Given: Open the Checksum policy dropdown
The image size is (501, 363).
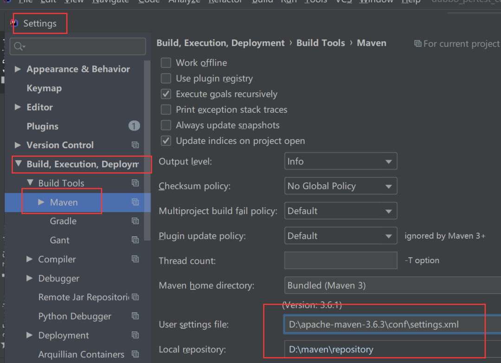Looking at the screenshot, I should pos(340,186).
